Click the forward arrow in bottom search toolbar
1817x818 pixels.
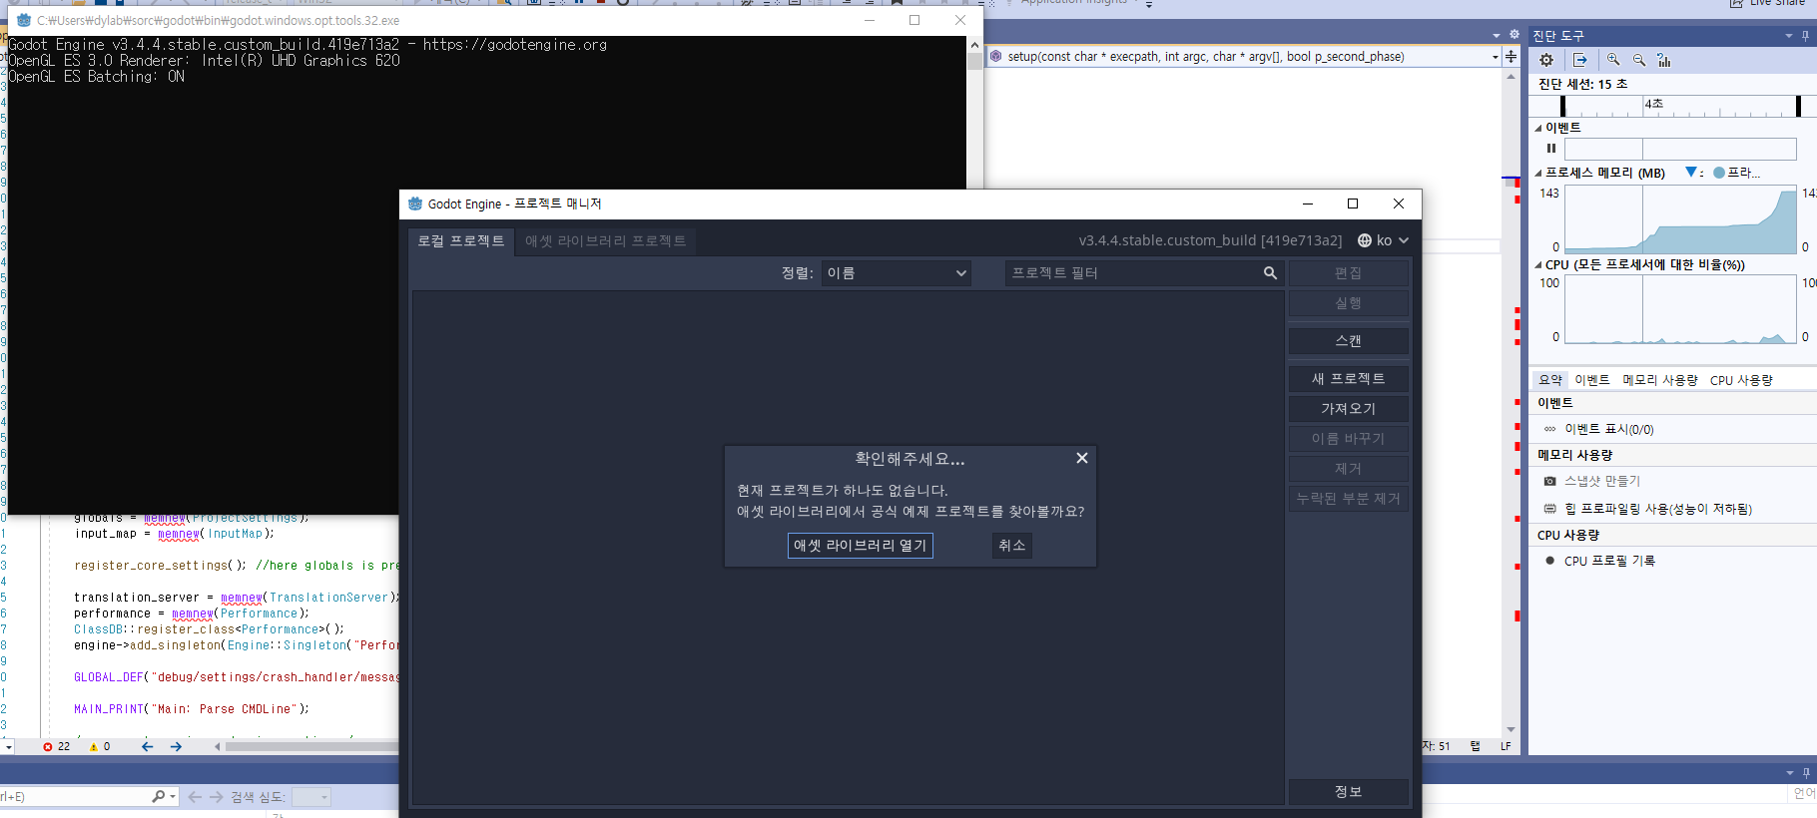[x=216, y=797]
